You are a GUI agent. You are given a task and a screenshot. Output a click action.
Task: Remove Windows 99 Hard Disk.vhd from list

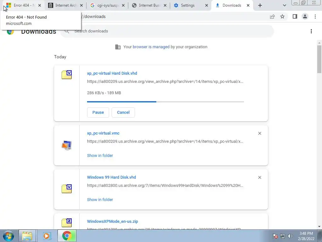259,177
